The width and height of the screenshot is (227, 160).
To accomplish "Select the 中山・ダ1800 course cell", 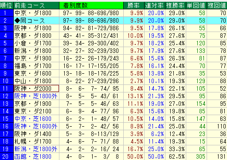I will pyautogui.click(x=36, y=81).
